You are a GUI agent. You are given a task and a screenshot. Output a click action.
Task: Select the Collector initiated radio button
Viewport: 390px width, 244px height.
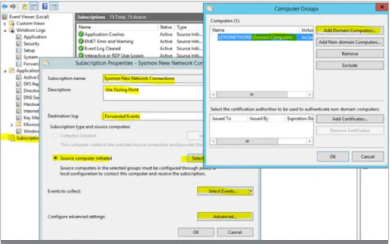[56, 135]
